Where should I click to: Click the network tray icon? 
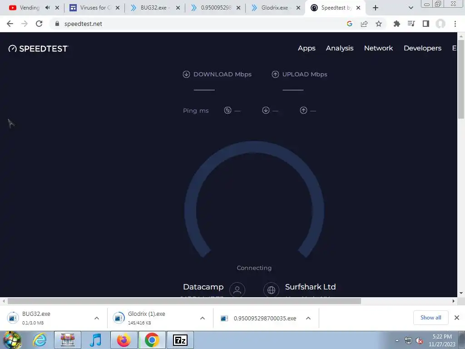[408, 341]
